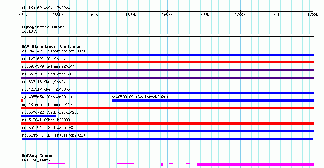The height and width of the screenshot is (168, 324).
Task: Select the nsv6506722 (Sedlazeck2020) label
Action: tap(50, 112)
